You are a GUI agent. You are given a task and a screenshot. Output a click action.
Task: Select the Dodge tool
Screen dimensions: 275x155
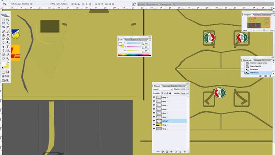(8, 42)
